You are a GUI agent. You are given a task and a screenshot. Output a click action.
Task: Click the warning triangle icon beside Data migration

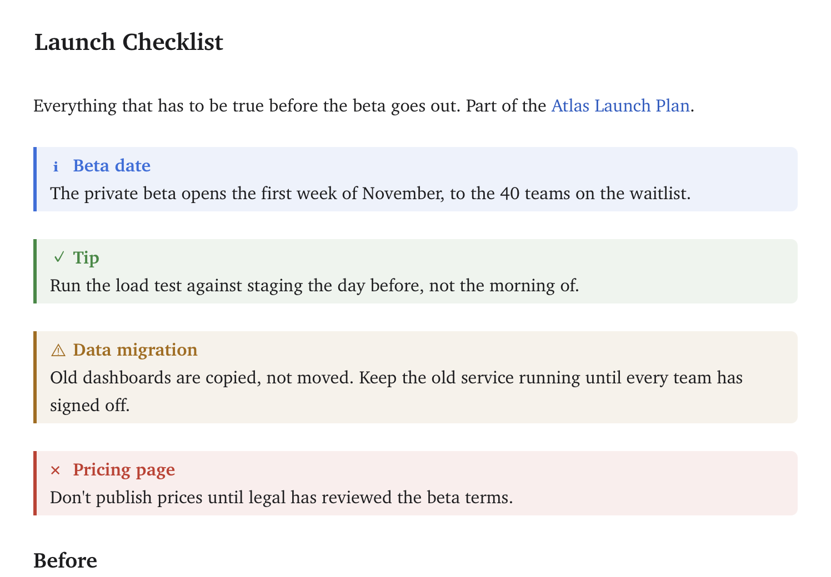pos(58,350)
